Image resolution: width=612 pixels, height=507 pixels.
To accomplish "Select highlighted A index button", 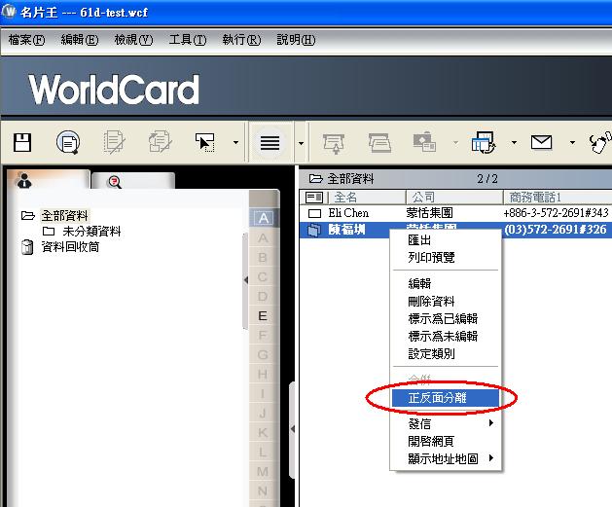I will point(263,218).
